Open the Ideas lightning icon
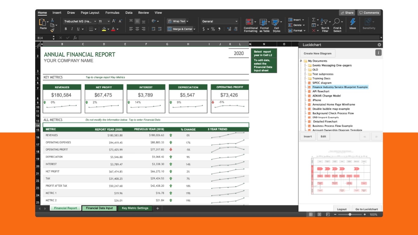This screenshot has height=235, width=418. click(353, 22)
